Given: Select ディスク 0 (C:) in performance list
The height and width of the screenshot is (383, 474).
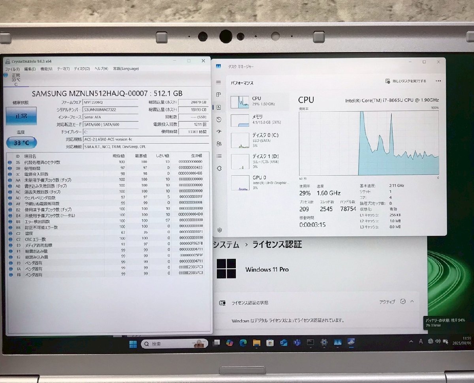Looking at the screenshot, I should tap(260, 140).
